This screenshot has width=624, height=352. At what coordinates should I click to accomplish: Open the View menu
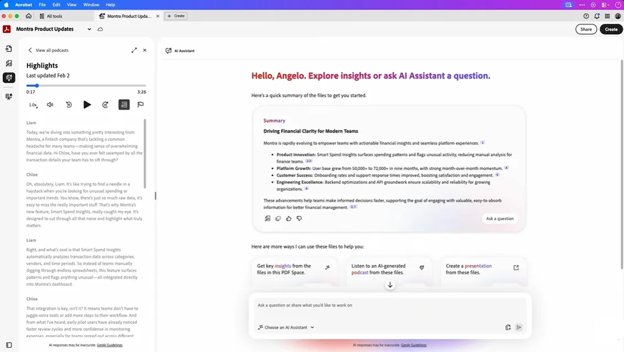coord(72,5)
